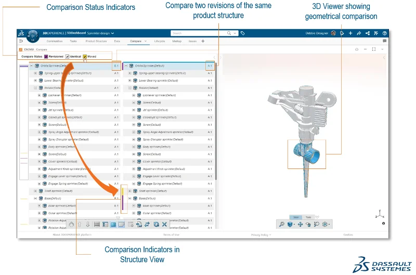Open the help question mark icon
The width and height of the screenshot is (416, 275).
(384, 33)
